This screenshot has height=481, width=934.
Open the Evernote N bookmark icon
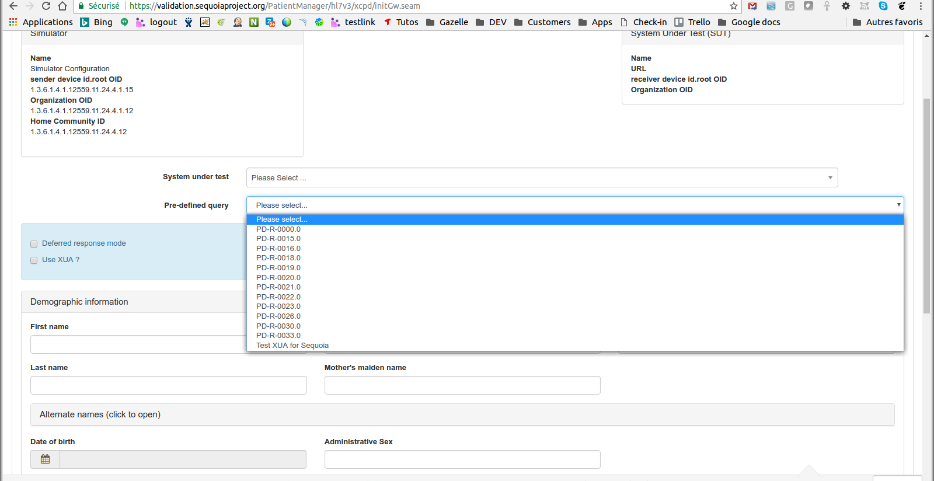(x=254, y=22)
